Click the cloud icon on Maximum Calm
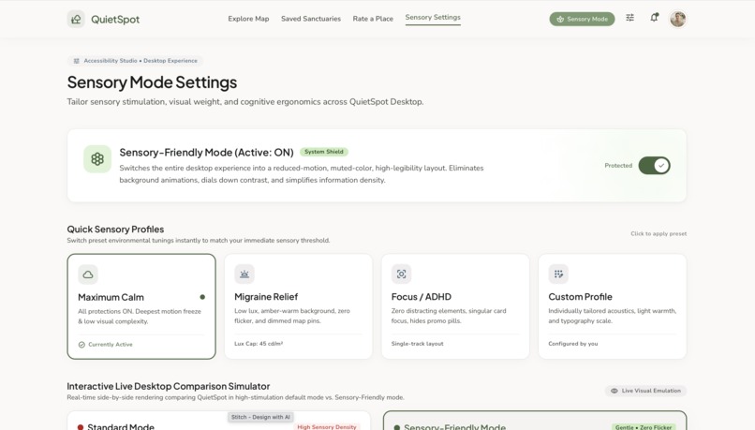Screen dimensions: 755x430 [x=88, y=274]
